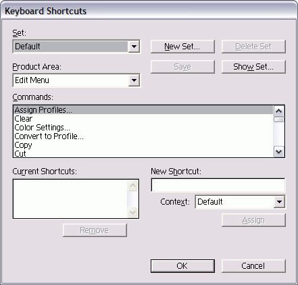Image resolution: width=298 pixels, height=285 pixels.
Task: Open the Context dropdown list
Action: pos(279,202)
